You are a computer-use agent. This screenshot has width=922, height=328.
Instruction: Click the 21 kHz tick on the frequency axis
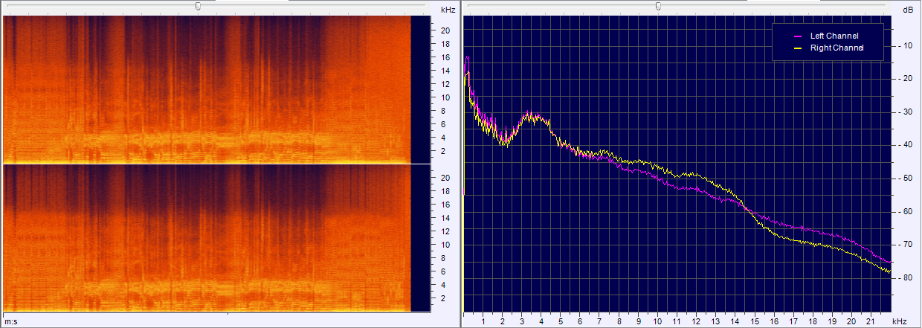pos(871,321)
